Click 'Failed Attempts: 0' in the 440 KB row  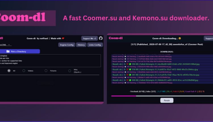pos(148,80)
